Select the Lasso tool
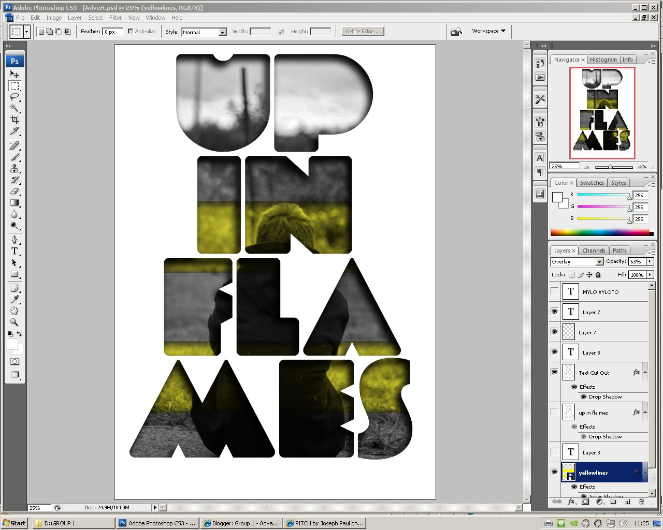The height and width of the screenshot is (530, 663). [15, 97]
